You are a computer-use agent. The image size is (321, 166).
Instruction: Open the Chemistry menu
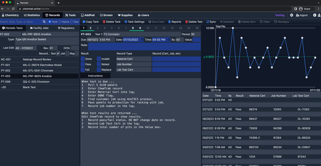pyautogui.click(x=10, y=15)
